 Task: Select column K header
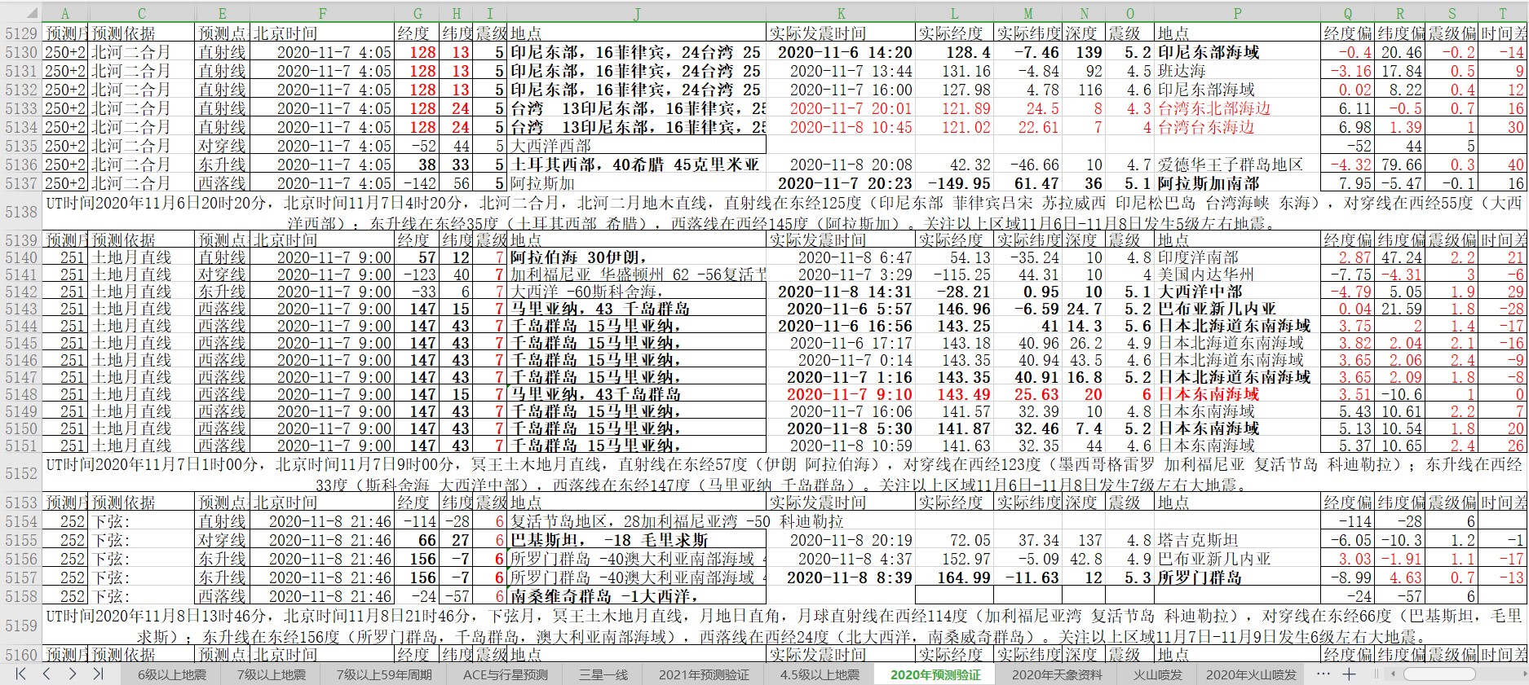click(x=841, y=14)
